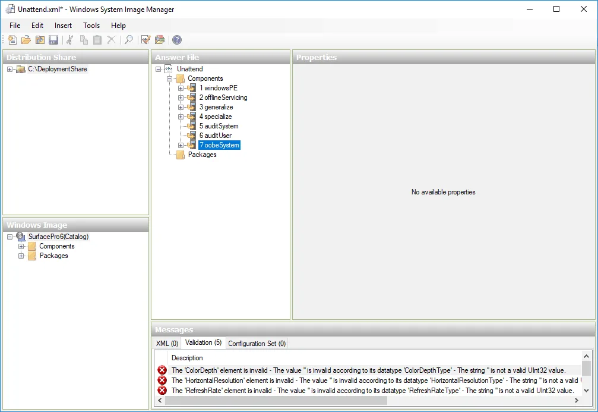Collapse the Unattend root node

pos(159,69)
